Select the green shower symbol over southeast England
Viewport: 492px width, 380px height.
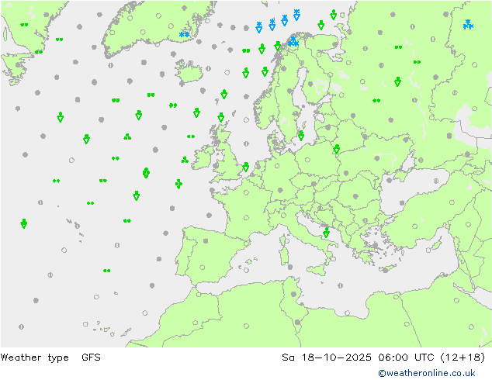coord(246,167)
